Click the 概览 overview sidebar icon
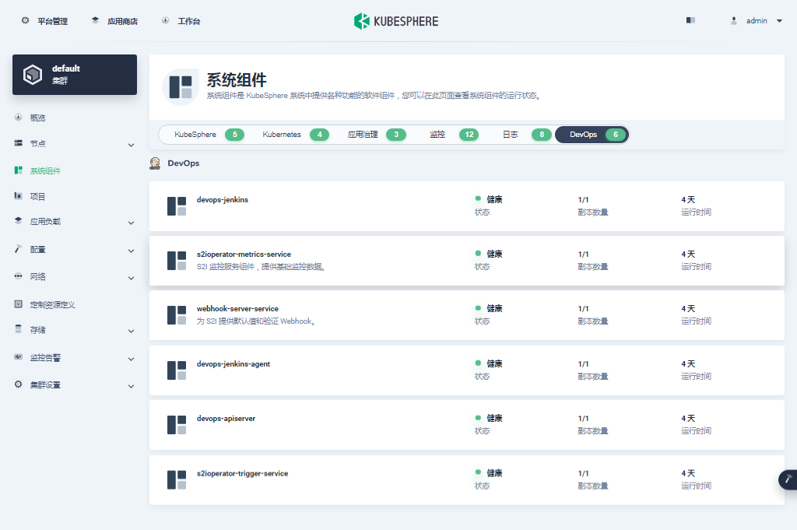Screen dimensions: 797x530 pyautogui.click(x=19, y=118)
